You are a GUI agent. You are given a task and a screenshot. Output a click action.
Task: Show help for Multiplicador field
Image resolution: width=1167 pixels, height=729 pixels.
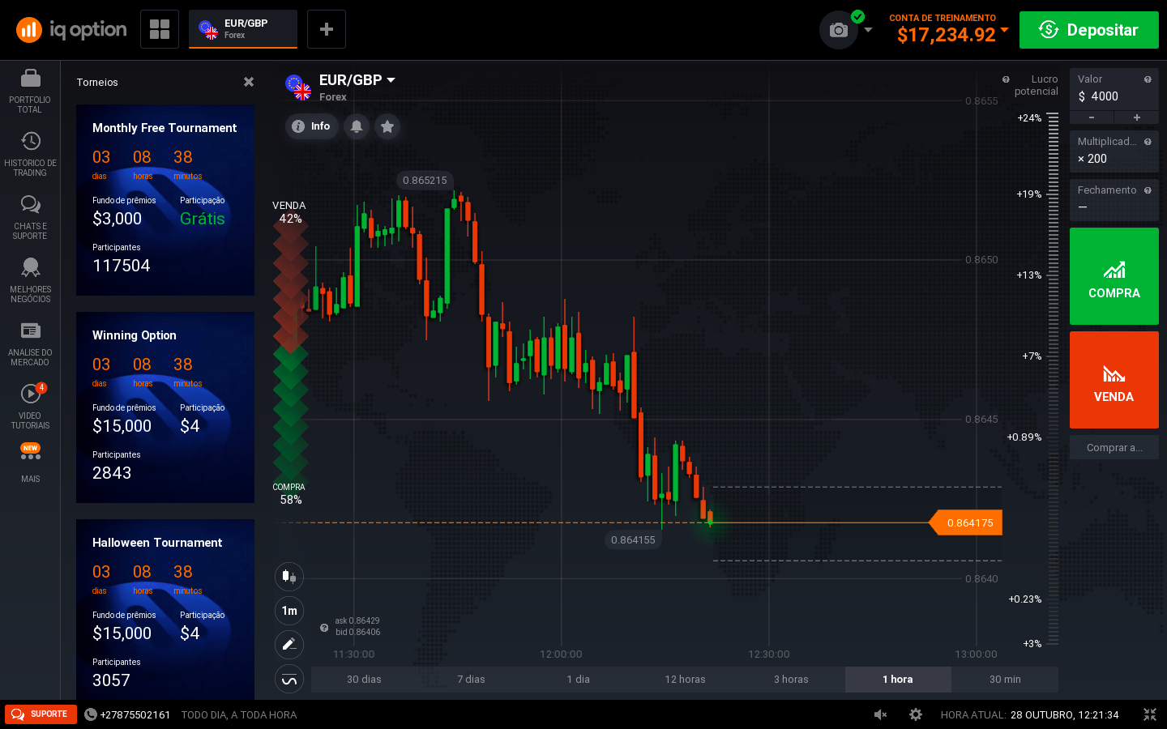(x=1148, y=142)
